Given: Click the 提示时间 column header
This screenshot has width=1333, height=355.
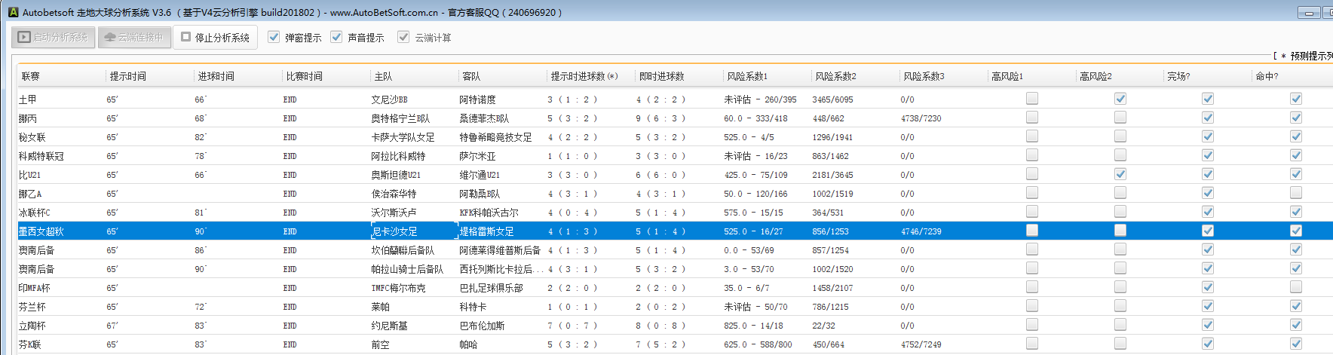Looking at the screenshot, I should coord(128,76).
